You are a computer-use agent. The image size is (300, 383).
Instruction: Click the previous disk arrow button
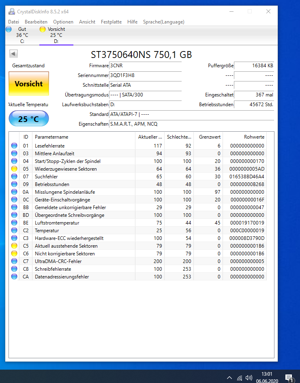[13, 53]
